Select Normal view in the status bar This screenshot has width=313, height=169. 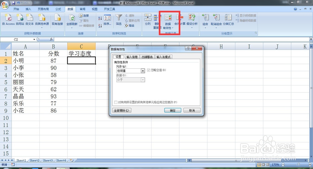[x=259, y=165]
